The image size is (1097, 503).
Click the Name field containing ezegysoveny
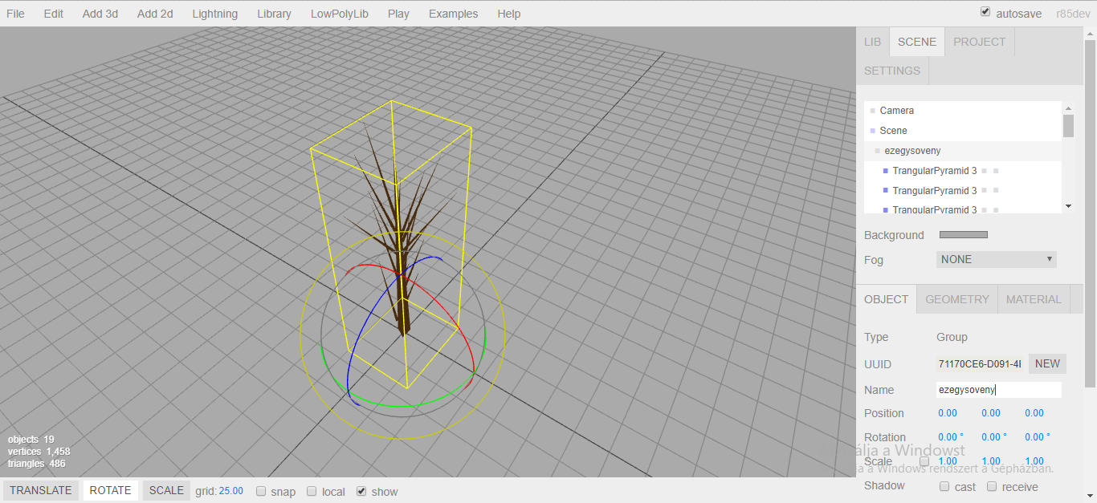tap(999, 390)
